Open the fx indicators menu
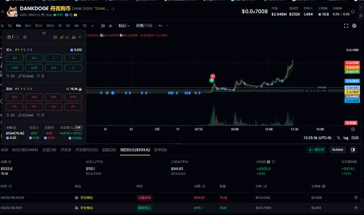This screenshot has height=215, width=364. pos(111,26)
